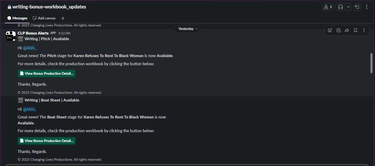Click the plus to add a tab
The height and width of the screenshot is (166, 375).
[63, 18]
